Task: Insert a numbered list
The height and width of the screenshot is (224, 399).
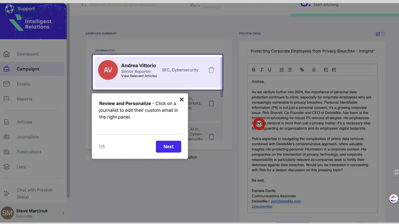Action: pos(281,70)
